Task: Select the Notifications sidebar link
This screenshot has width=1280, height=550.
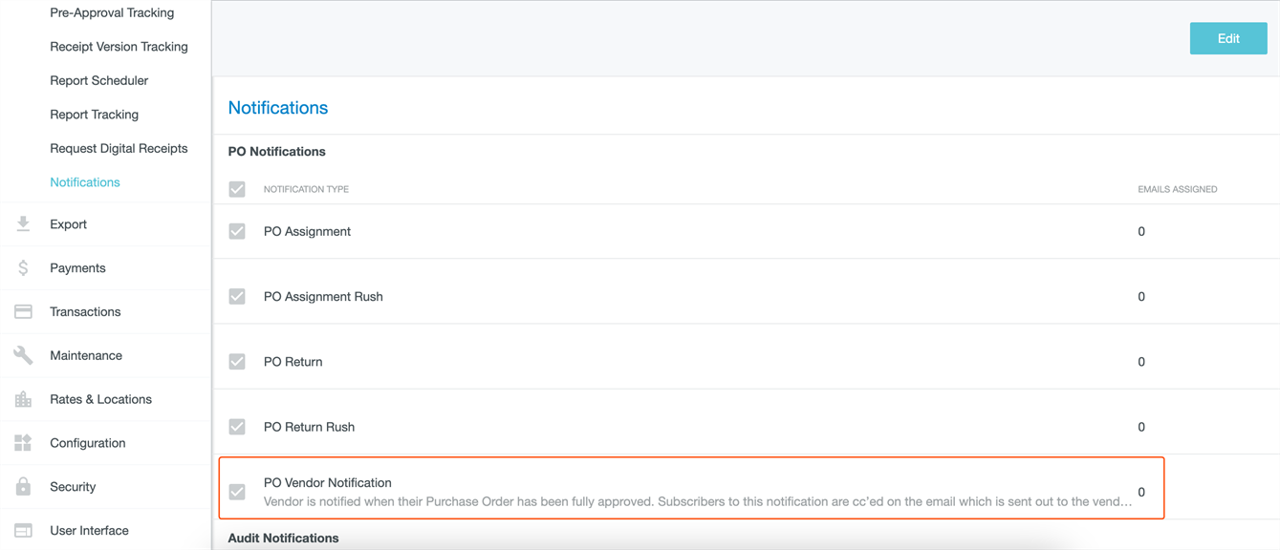Action: pyautogui.click(x=85, y=182)
